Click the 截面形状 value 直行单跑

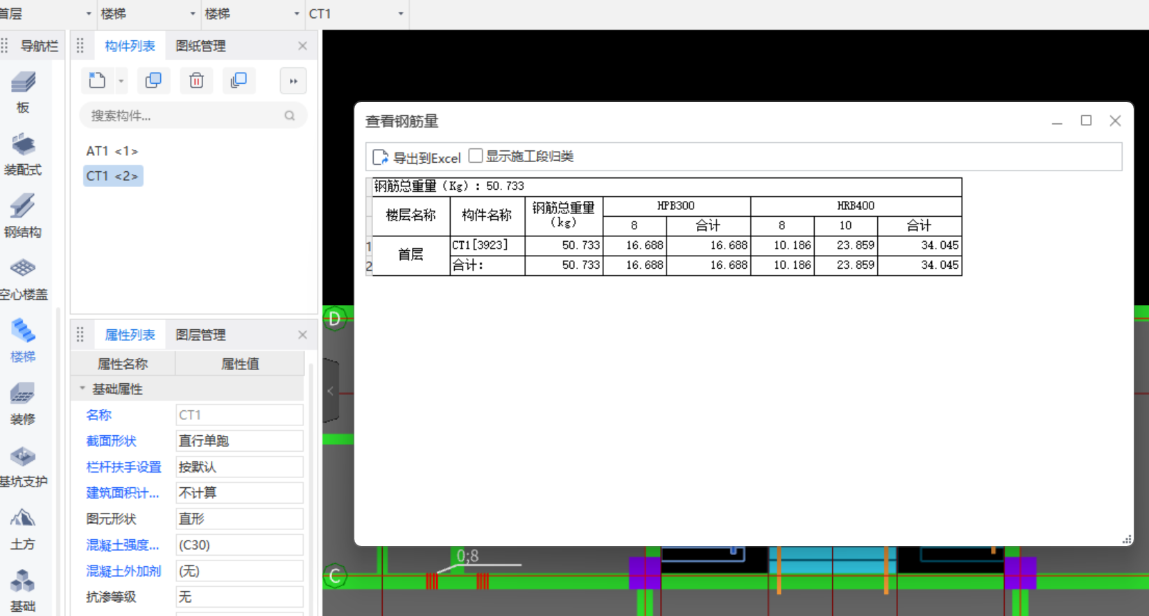239,441
